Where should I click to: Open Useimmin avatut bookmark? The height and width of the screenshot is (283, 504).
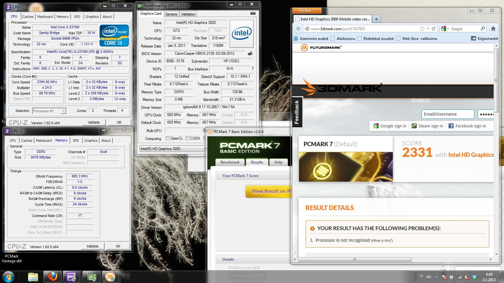[311, 38]
